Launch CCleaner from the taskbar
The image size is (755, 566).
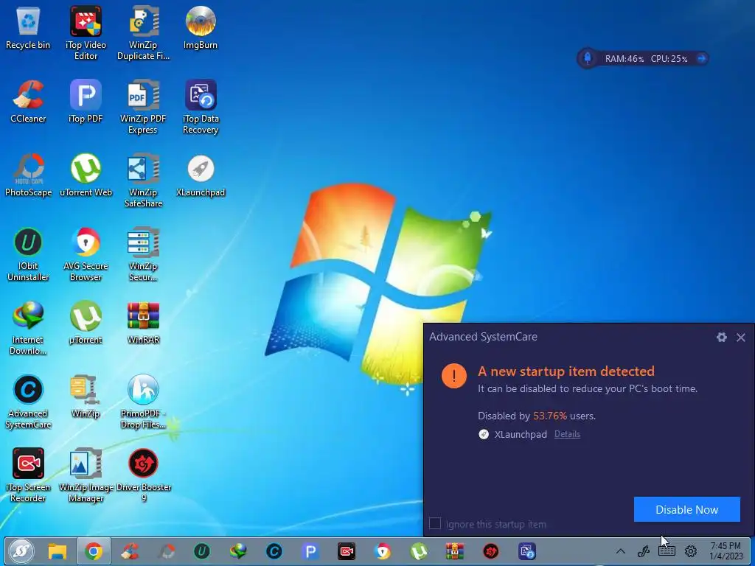point(130,551)
